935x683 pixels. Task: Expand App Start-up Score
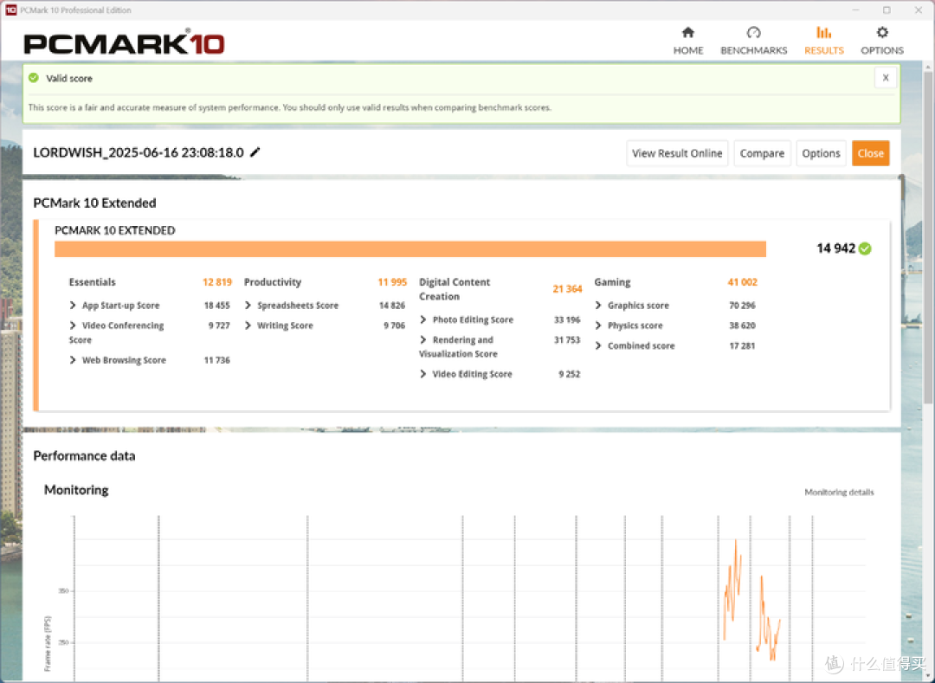[x=73, y=306]
